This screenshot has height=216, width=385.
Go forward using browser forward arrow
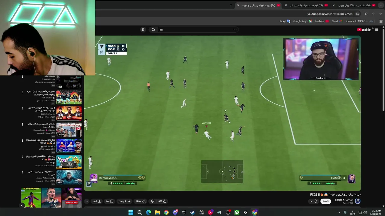[x=373, y=14]
